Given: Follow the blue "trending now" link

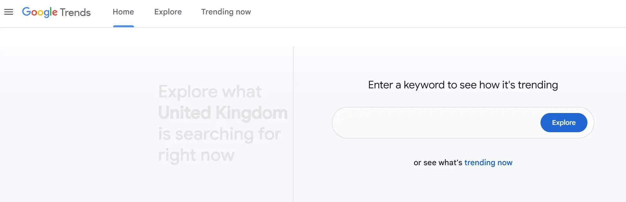Looking at the screenshot, I should coord(488,163).
